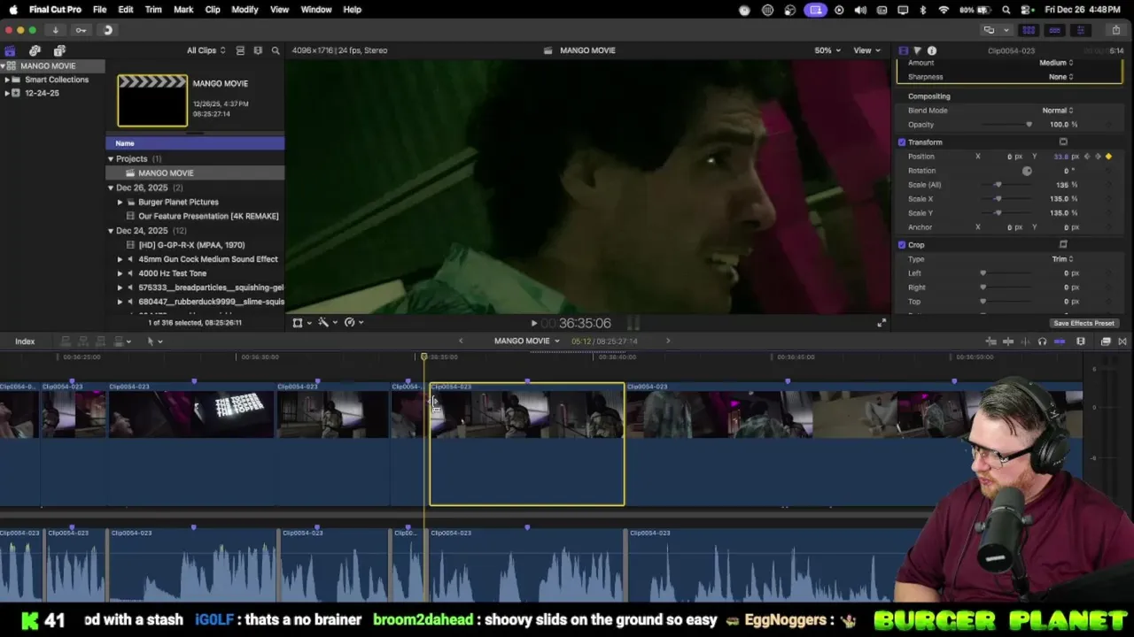Select the 4000 Hz Test Tone clip
Screen dimensions: 1134x637
(173, 273)
